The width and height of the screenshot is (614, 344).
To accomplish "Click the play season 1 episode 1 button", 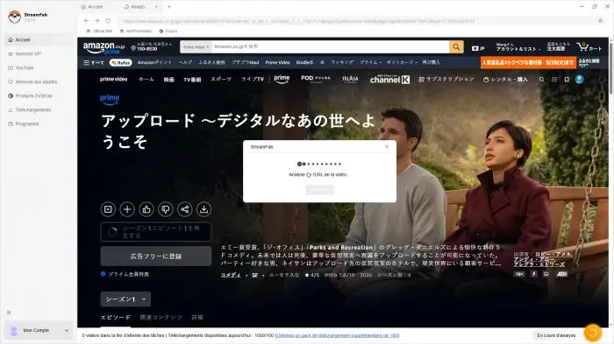I will click(x=156, y=232).
